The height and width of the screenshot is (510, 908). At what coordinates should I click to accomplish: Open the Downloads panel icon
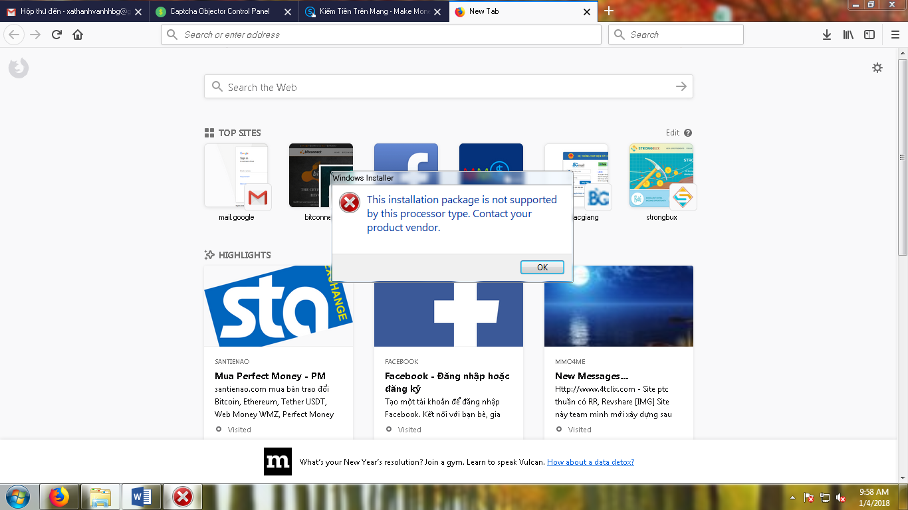coord(826,35)
